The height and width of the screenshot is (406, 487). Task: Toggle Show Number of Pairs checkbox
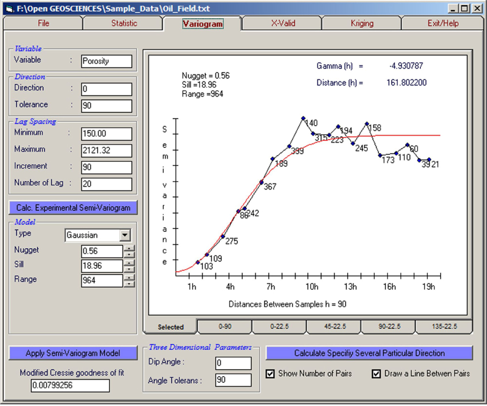pos(270,374)
